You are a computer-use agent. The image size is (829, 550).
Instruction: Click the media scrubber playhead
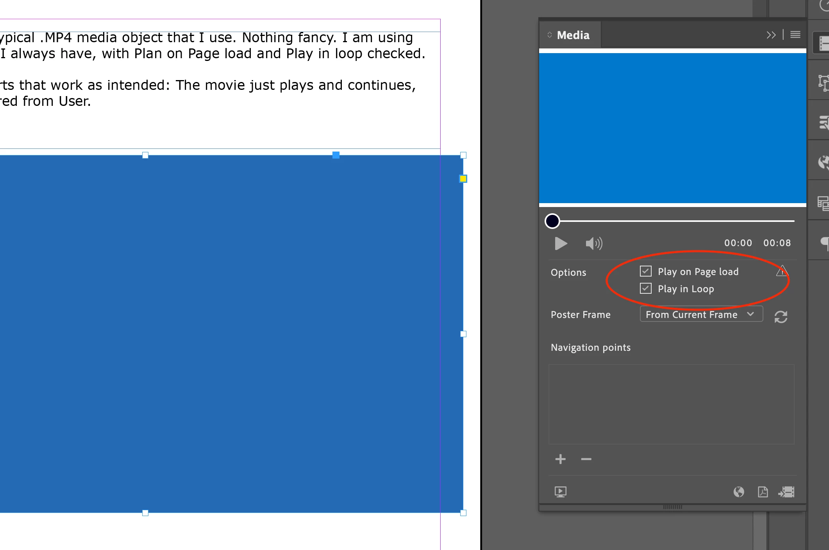[x=552, y=221]
